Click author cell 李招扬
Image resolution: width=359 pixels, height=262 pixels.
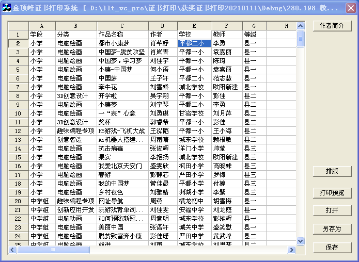163,157
